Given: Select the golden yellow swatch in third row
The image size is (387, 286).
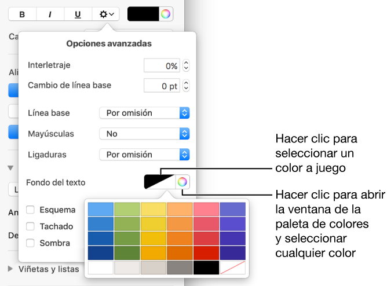Looking at the screenshot, I should point(154,239).
